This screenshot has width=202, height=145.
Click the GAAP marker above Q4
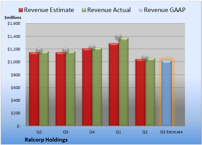[92, 48]
